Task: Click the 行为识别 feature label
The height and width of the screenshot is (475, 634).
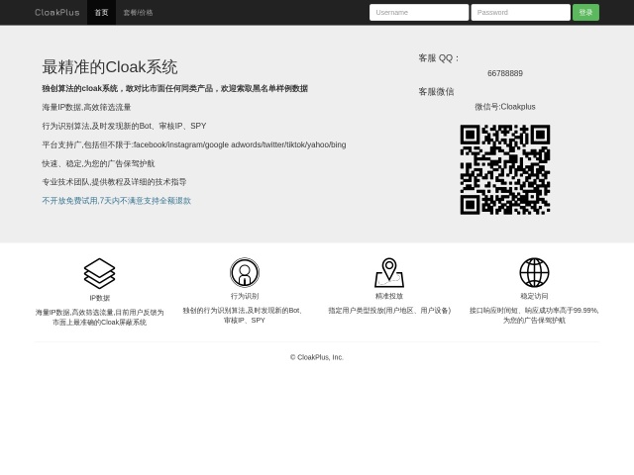Action: pos(245,296)
